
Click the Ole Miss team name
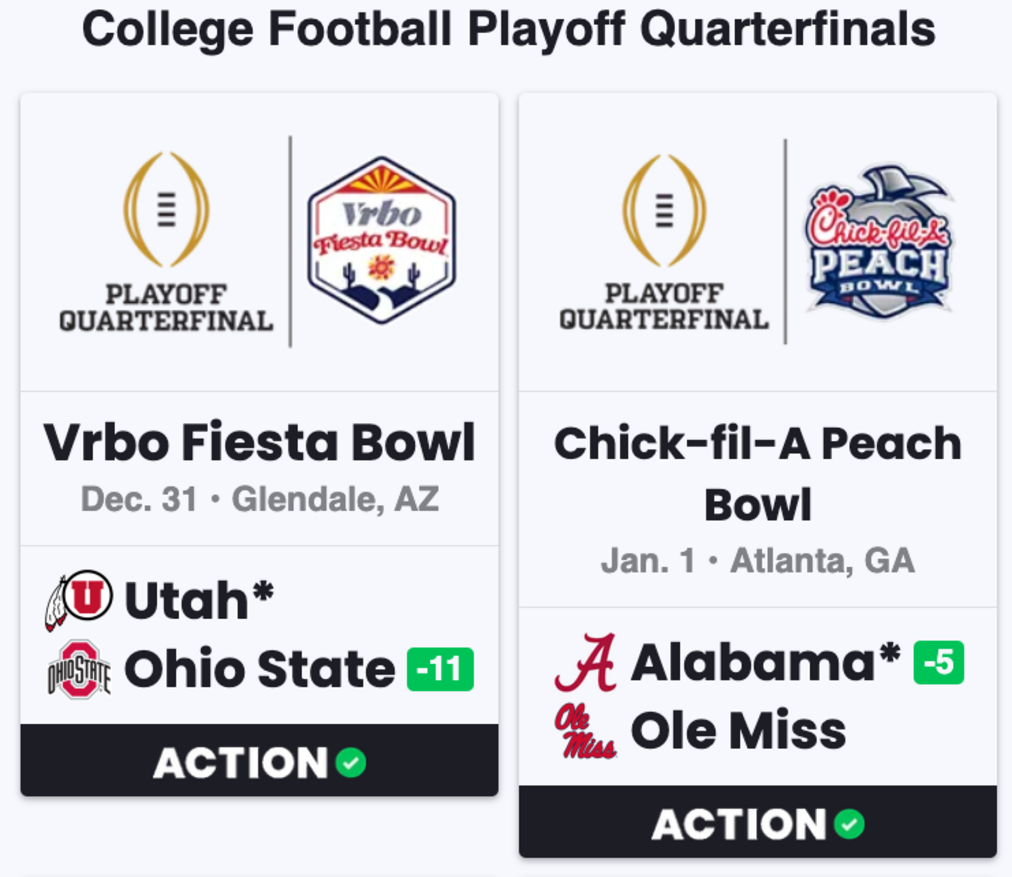pyautogui.click(x=739, y=731)
